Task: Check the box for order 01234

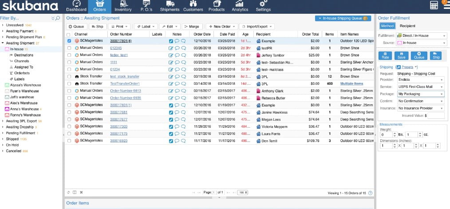Action: tap(69, 69)
